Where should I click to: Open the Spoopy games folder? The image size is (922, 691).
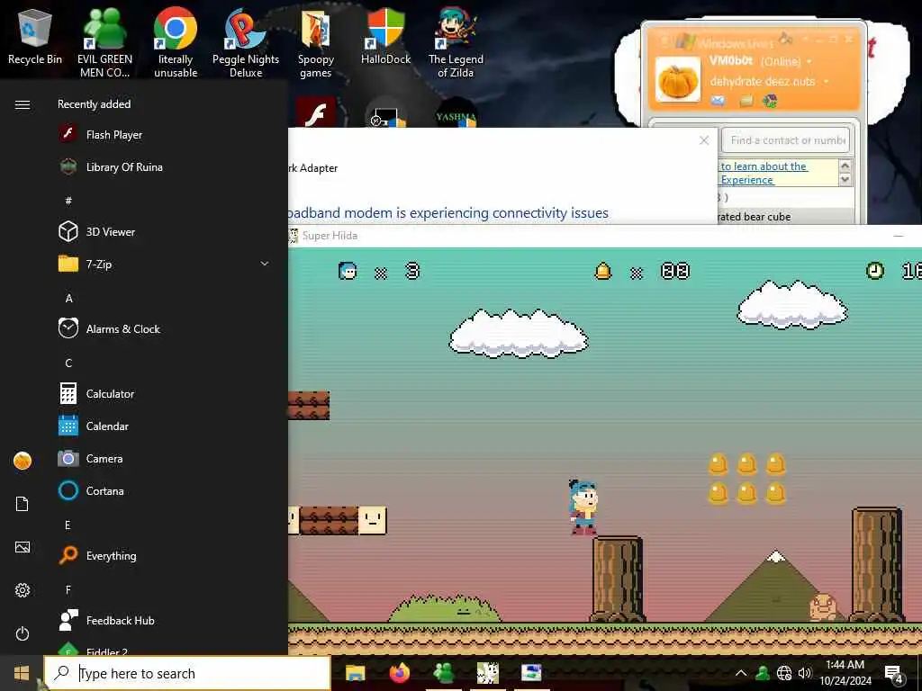pyautogui.click(x=316, y=42)
